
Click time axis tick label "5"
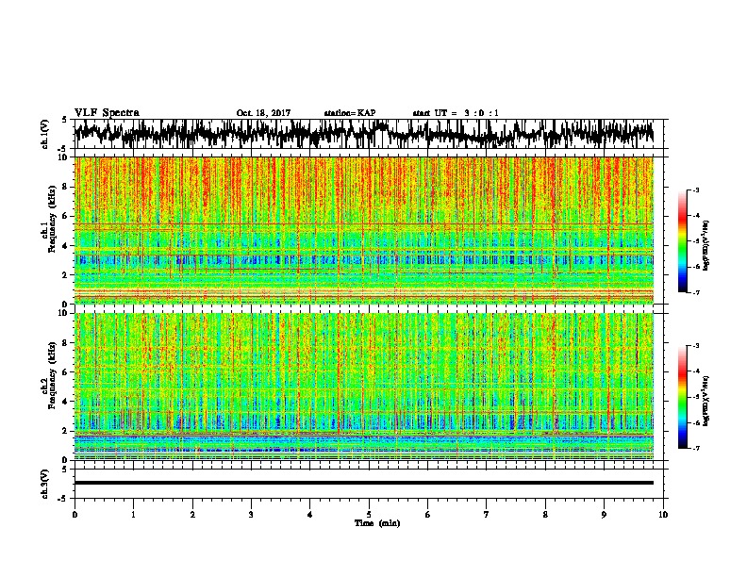[x=369, y=515]
